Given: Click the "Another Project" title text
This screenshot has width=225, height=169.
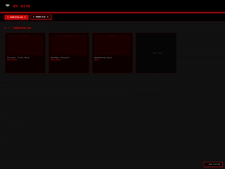Looking at the screenshot, I should point(60,58).
